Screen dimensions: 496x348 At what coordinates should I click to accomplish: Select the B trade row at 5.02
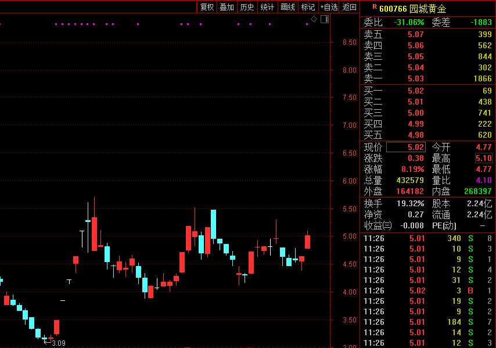pyautogui.click(x=427, y=290)
